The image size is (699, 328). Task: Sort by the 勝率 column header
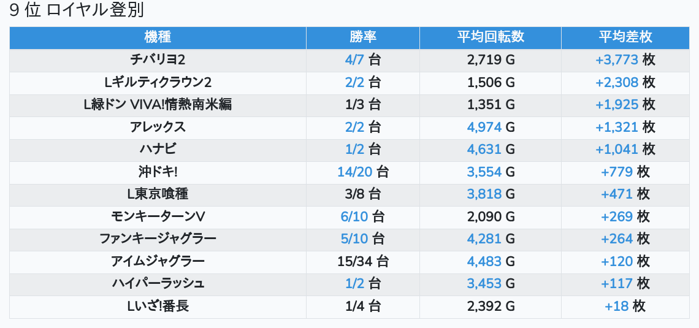[x=363, y=37]
